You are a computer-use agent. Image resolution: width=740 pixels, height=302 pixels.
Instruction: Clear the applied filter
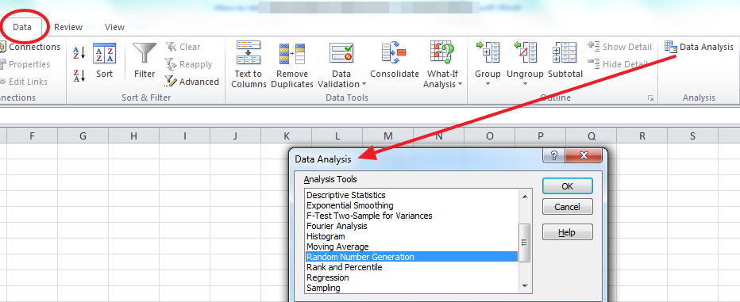pos(183,47)
